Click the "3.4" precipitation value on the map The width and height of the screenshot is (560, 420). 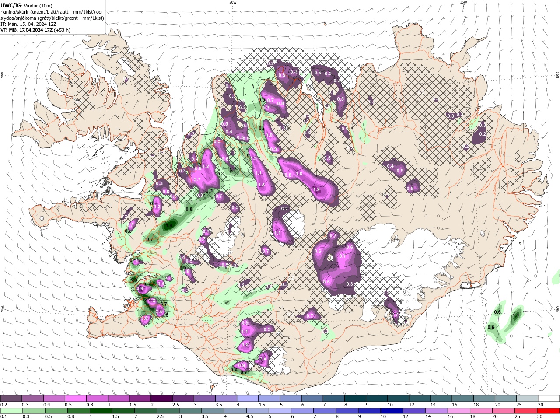[x=140, y=289]
